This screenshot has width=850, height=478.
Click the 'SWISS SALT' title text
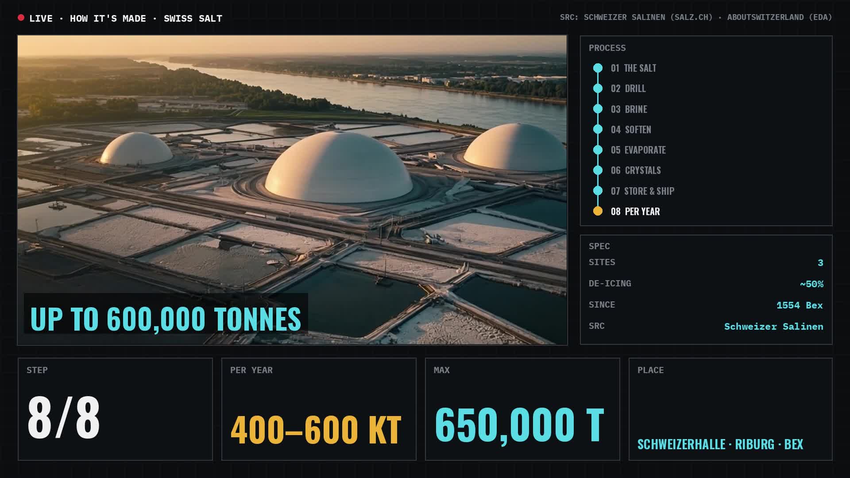pyautogui.click(x=193, y=19)
